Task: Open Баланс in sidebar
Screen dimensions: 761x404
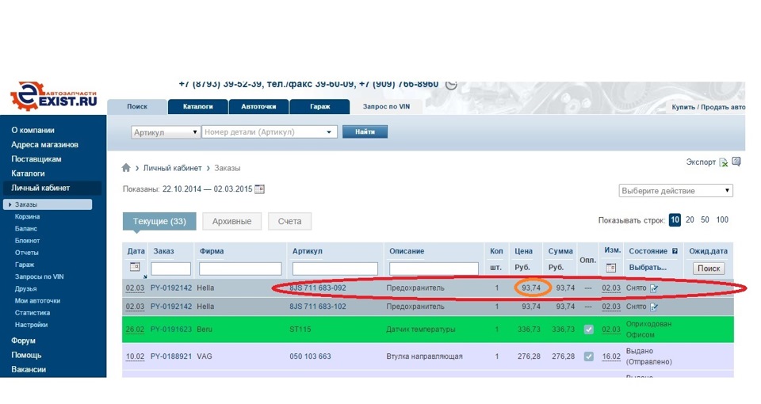Action: click(25, 228)
